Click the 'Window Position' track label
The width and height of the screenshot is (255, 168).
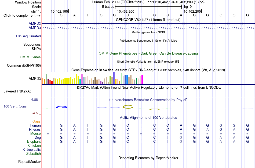pyautogui.click(x=28, y=2)
